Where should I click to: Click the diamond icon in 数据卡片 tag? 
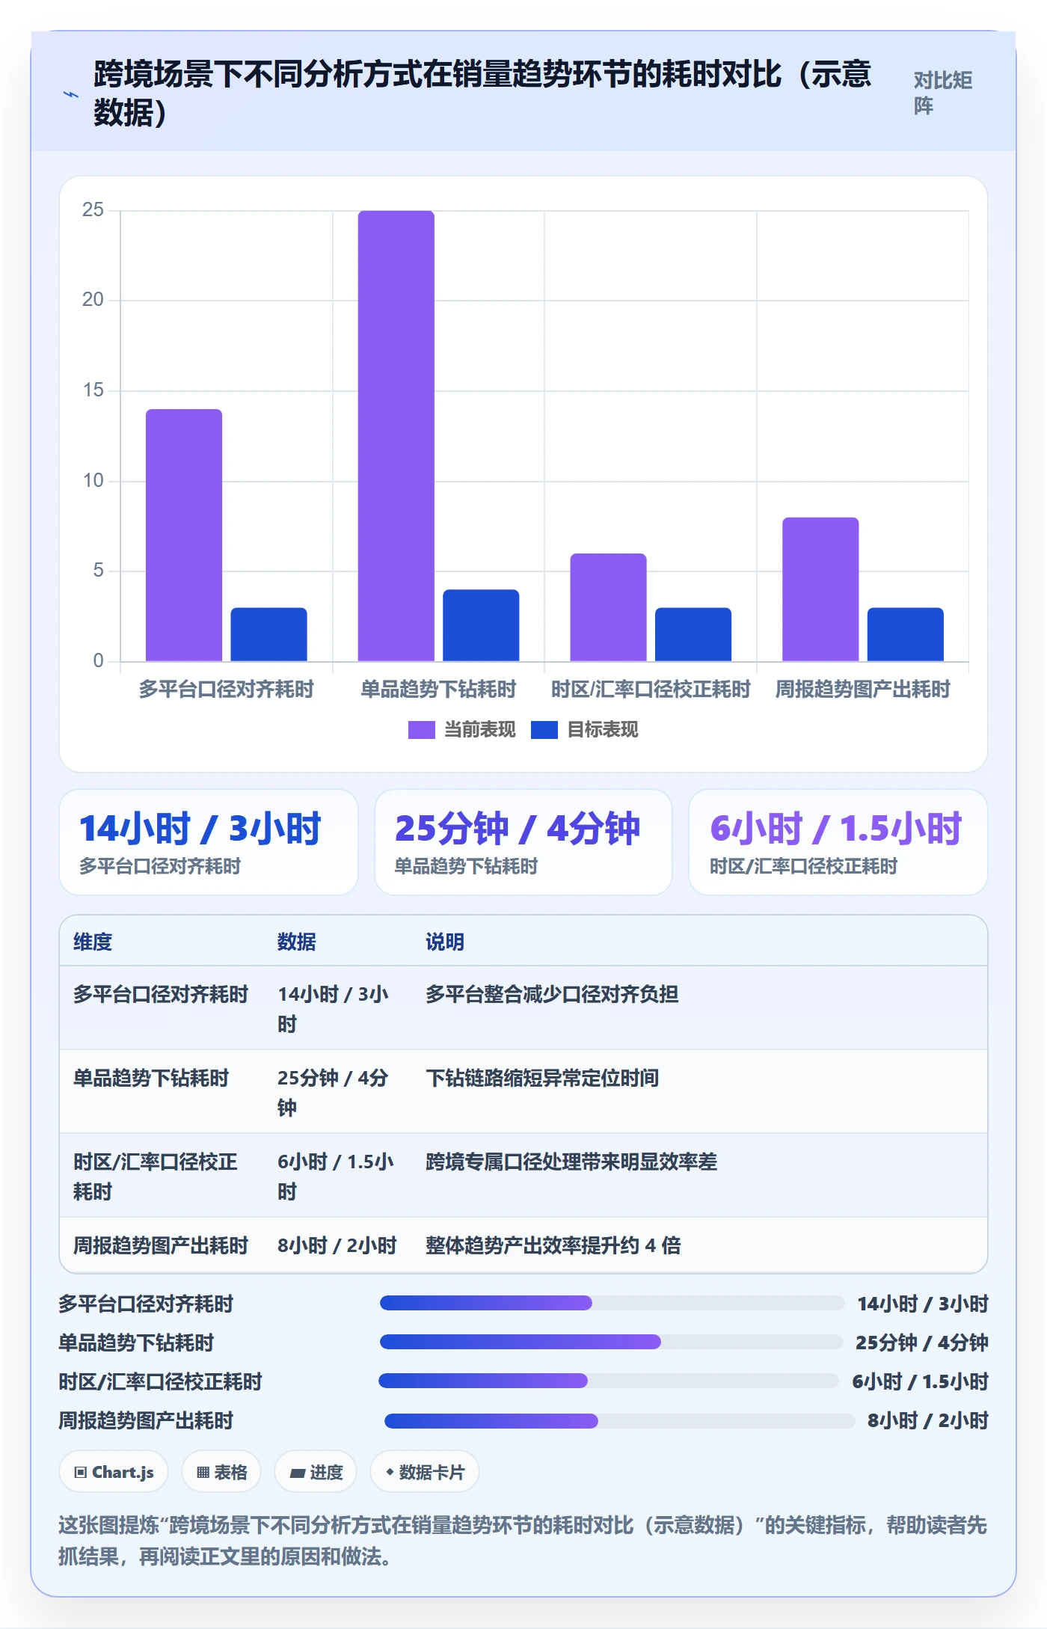390,1472
